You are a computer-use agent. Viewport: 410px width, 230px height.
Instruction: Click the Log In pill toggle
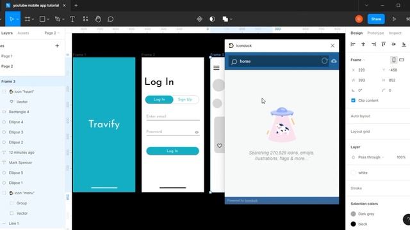pos(160,100)
